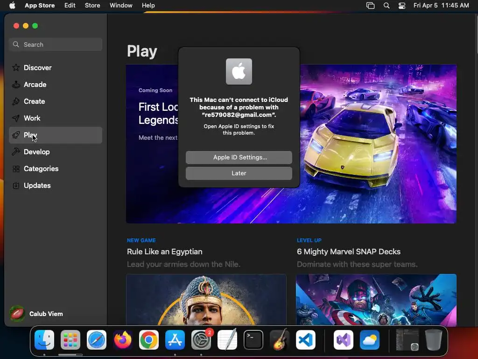Dismiss the dialog with Later
This screenshot has width=478, height=359.
[239, 173]
